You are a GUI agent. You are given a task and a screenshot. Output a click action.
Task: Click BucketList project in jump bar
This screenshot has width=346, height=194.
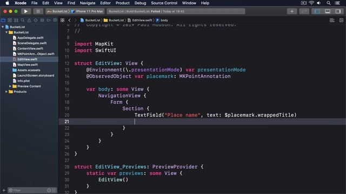[90, 20]
